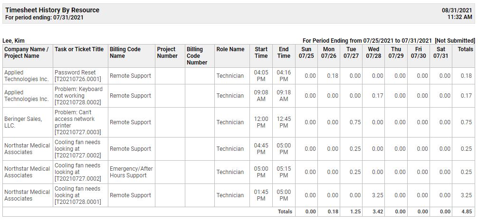
Task: Click the report date 08/31/2021
Action: (x=457, y=10)
